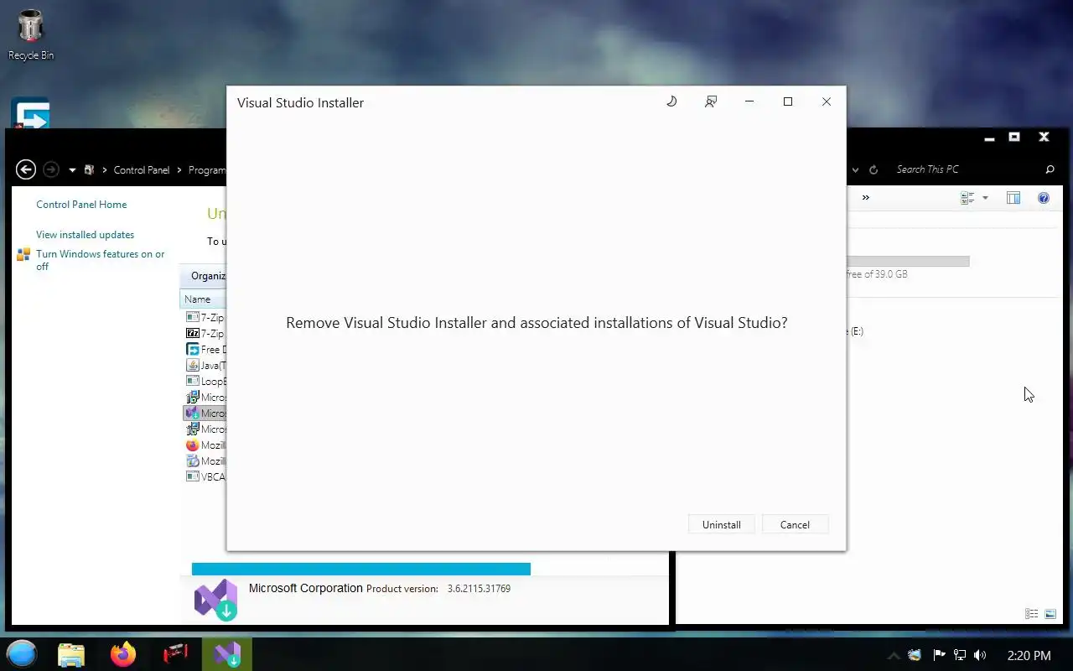This screenshot has width=1073, height=671.
Task: Close the Visual Studio Installer dialog
Action: (827, 101)
